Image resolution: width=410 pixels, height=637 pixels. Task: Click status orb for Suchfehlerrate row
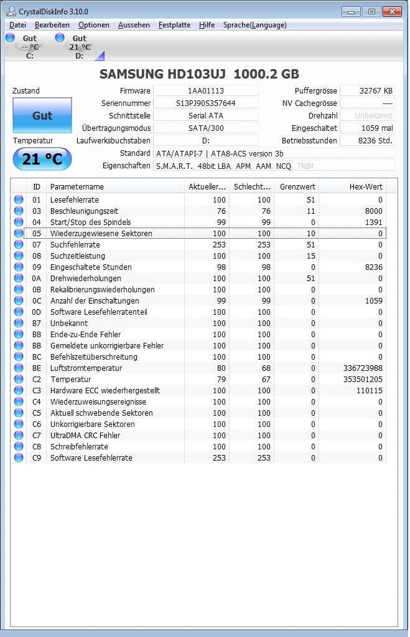(x=19, y=244)
